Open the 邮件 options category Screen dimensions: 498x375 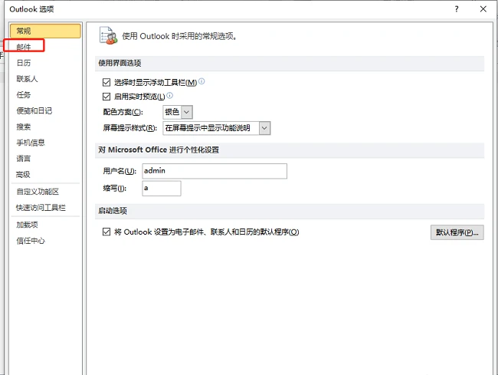[x=24, y=47]
